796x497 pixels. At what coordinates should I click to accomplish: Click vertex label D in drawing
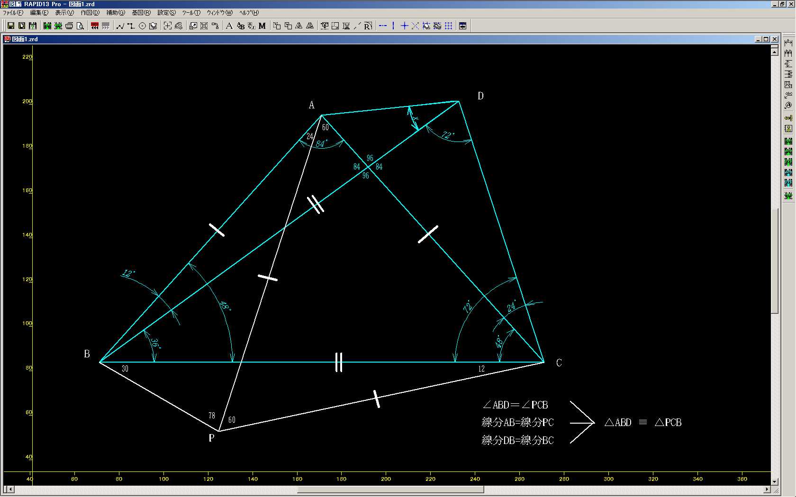tap(480, 96)
